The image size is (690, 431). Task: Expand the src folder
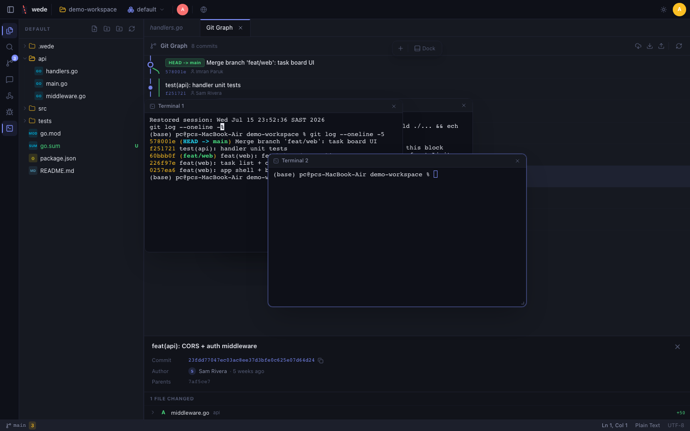pos(81,109)
